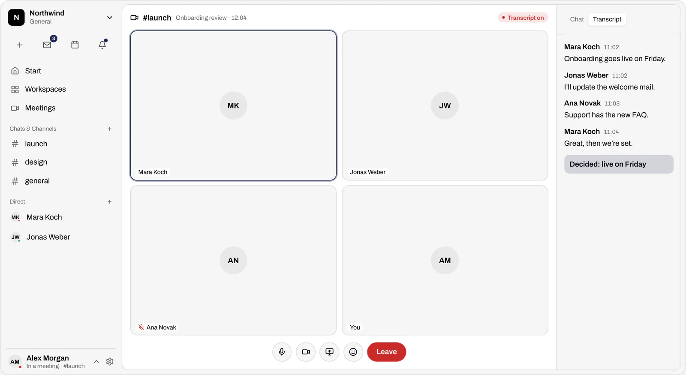Open Meetings in the sidebar
686x375 pixels.
pos(61,108)
